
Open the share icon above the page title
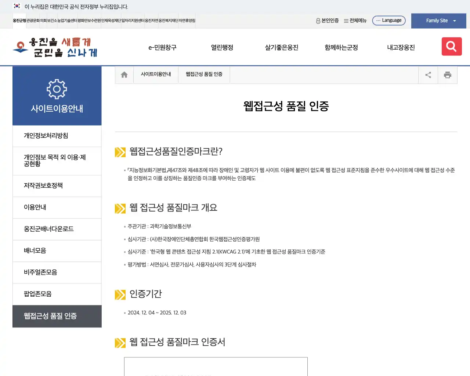[x=428, y=75]
